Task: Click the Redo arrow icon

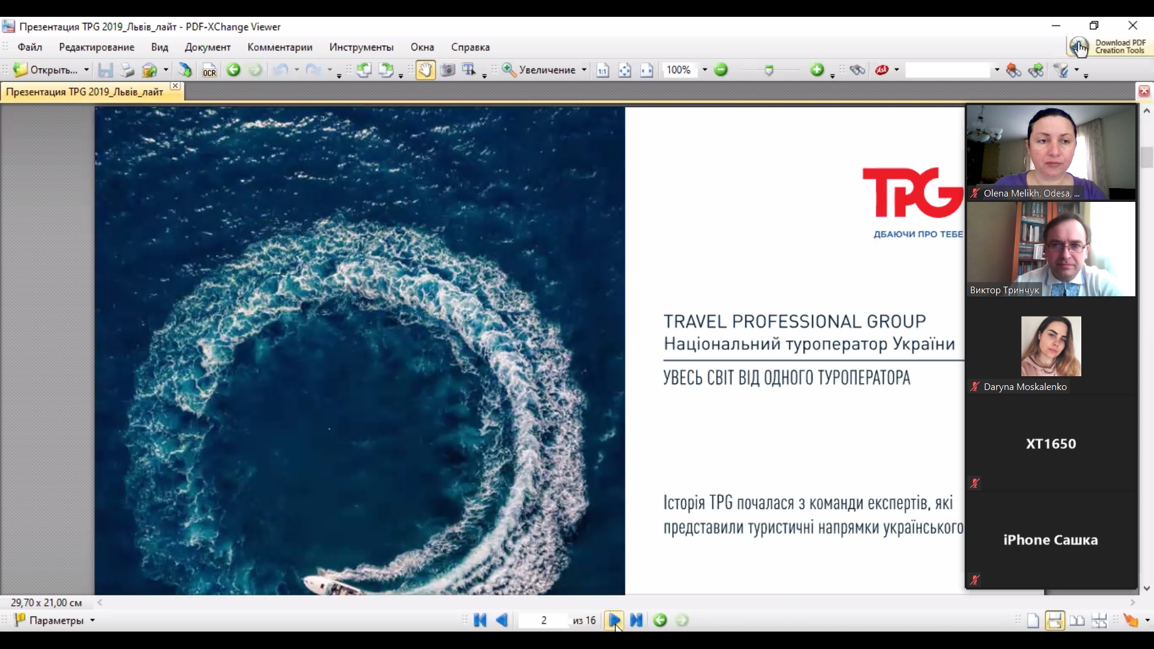Action: pyautogui.click(x=313, y=70)
